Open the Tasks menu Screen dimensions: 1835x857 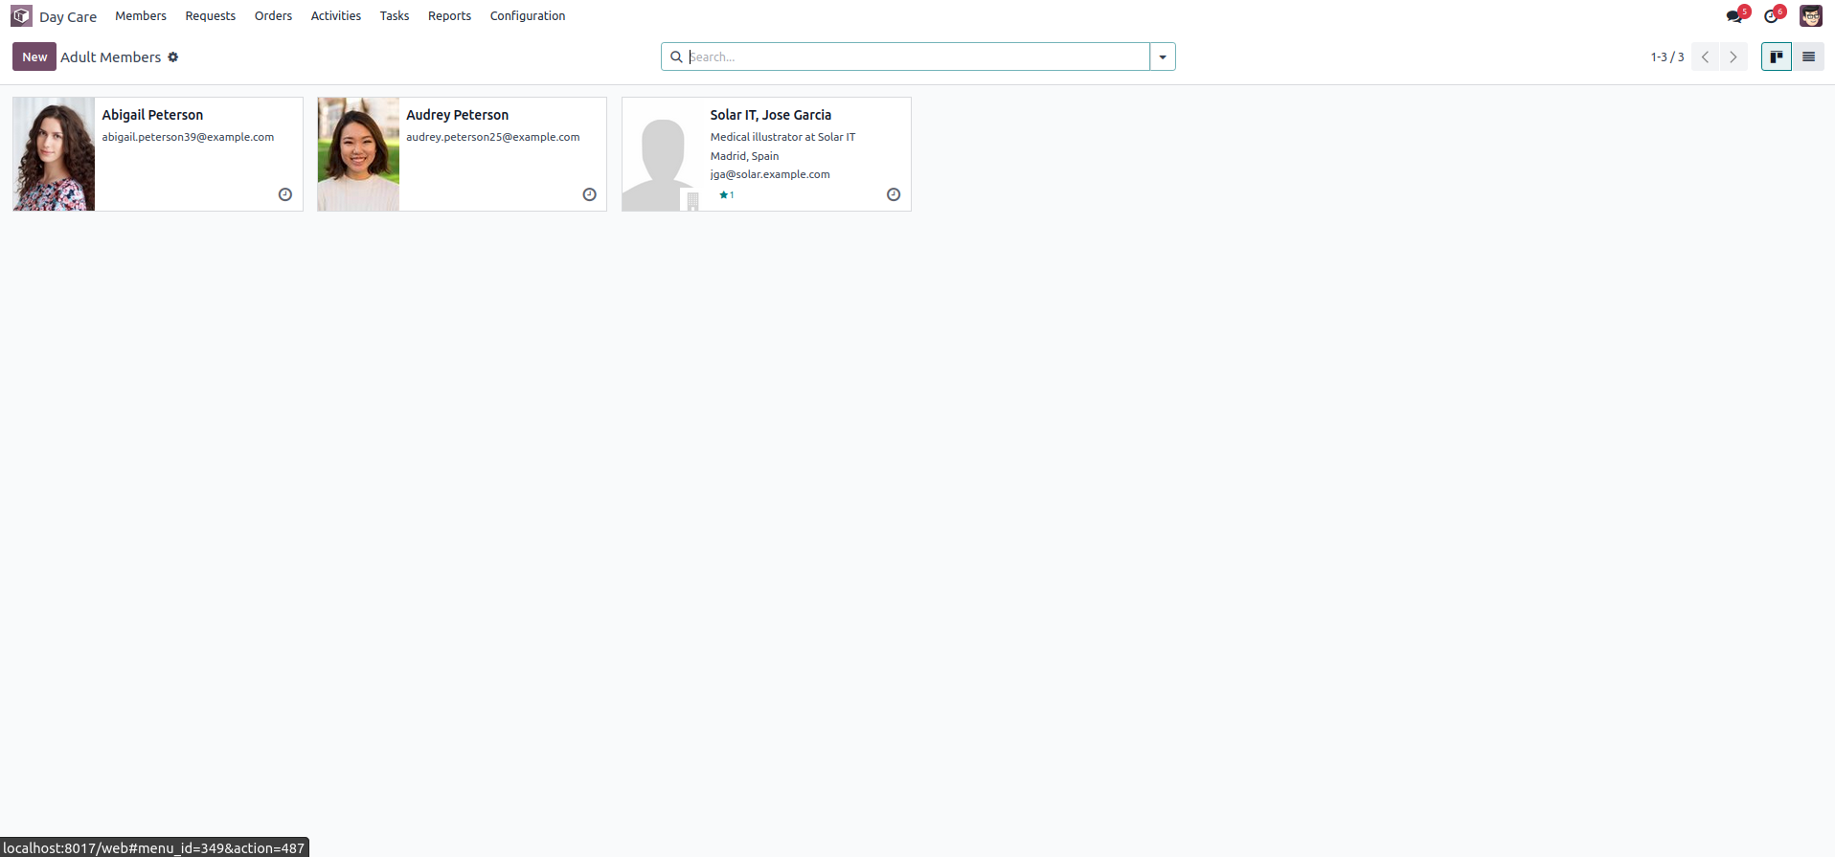pos(394,16)
